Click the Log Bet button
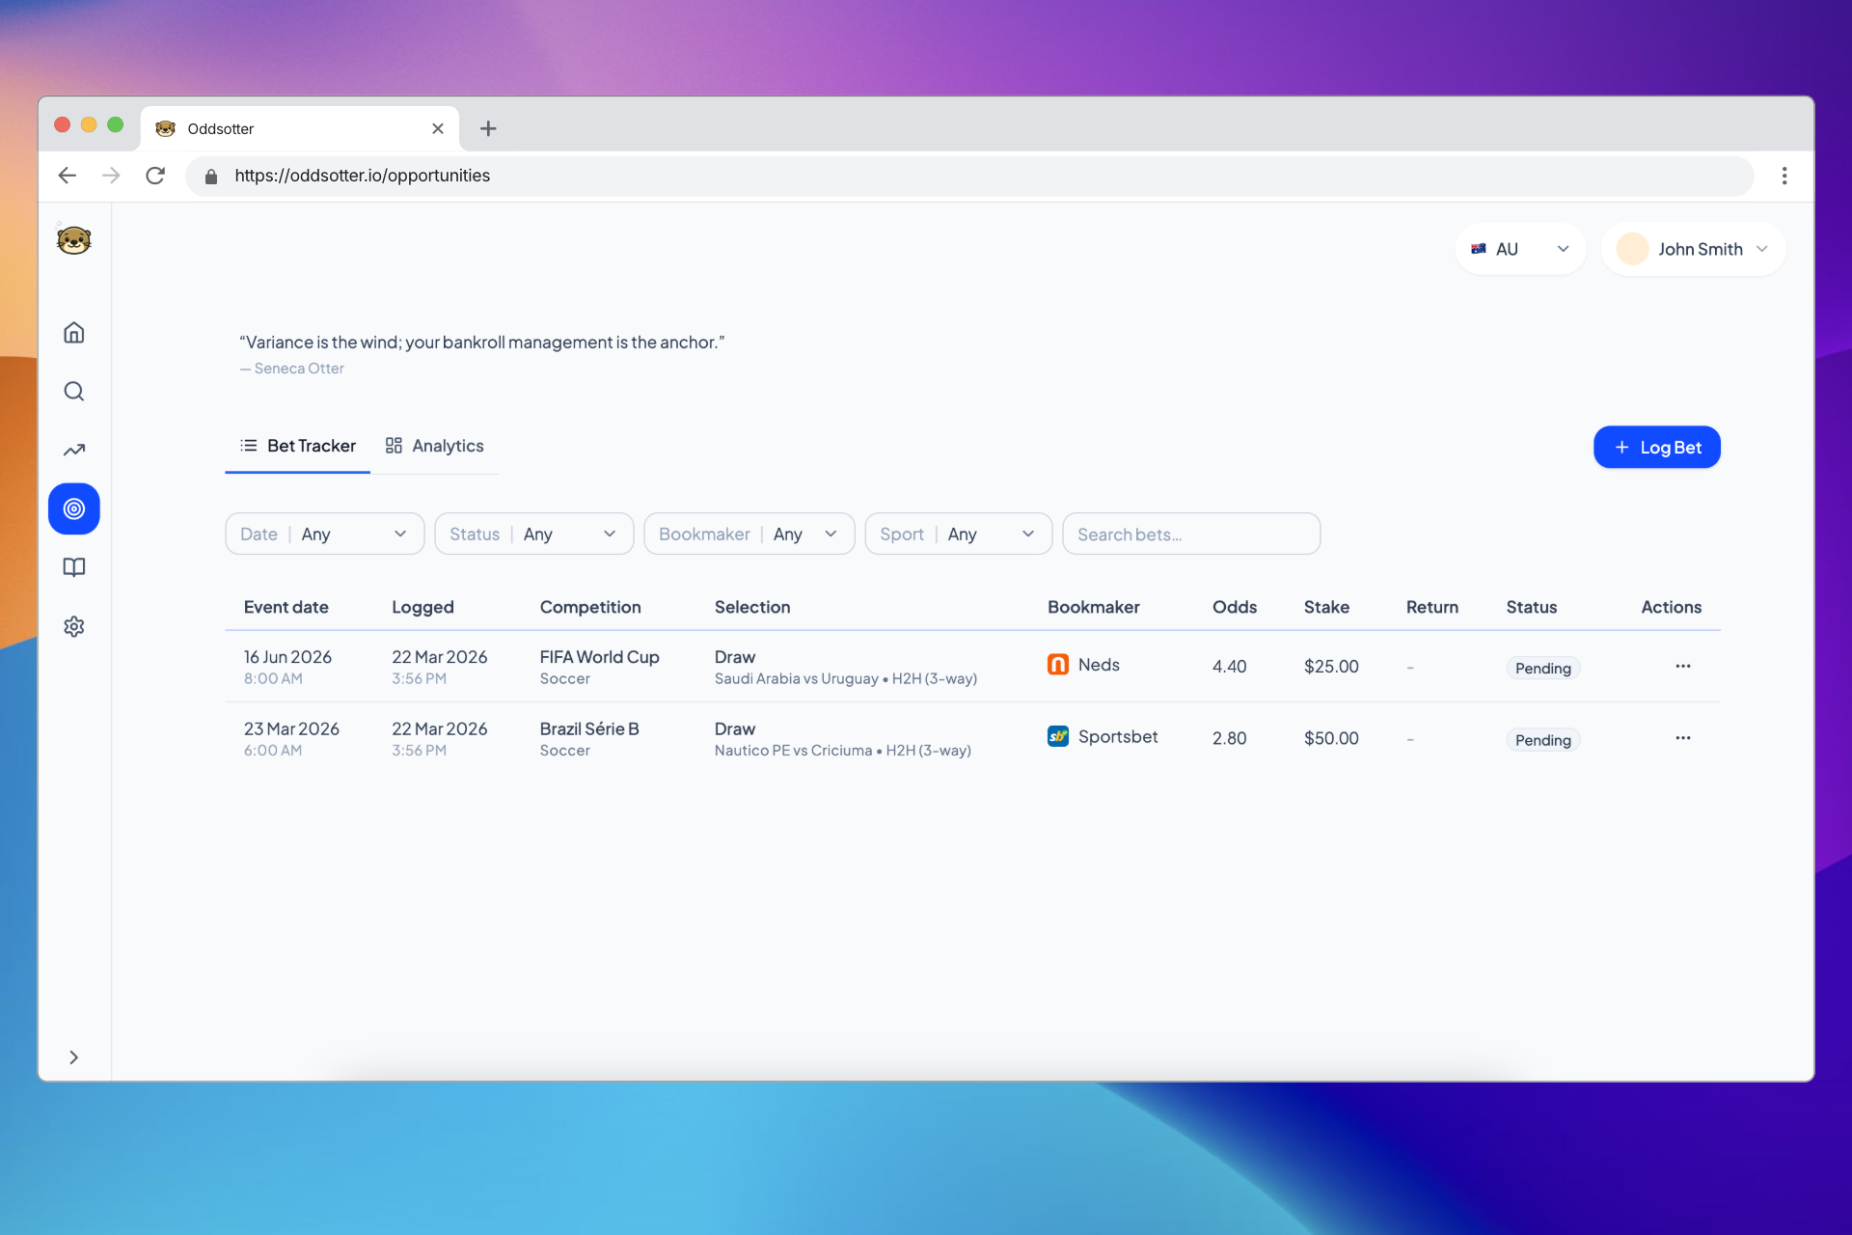Screen dimensions: 1852x1235 (x=1656, y=447)
